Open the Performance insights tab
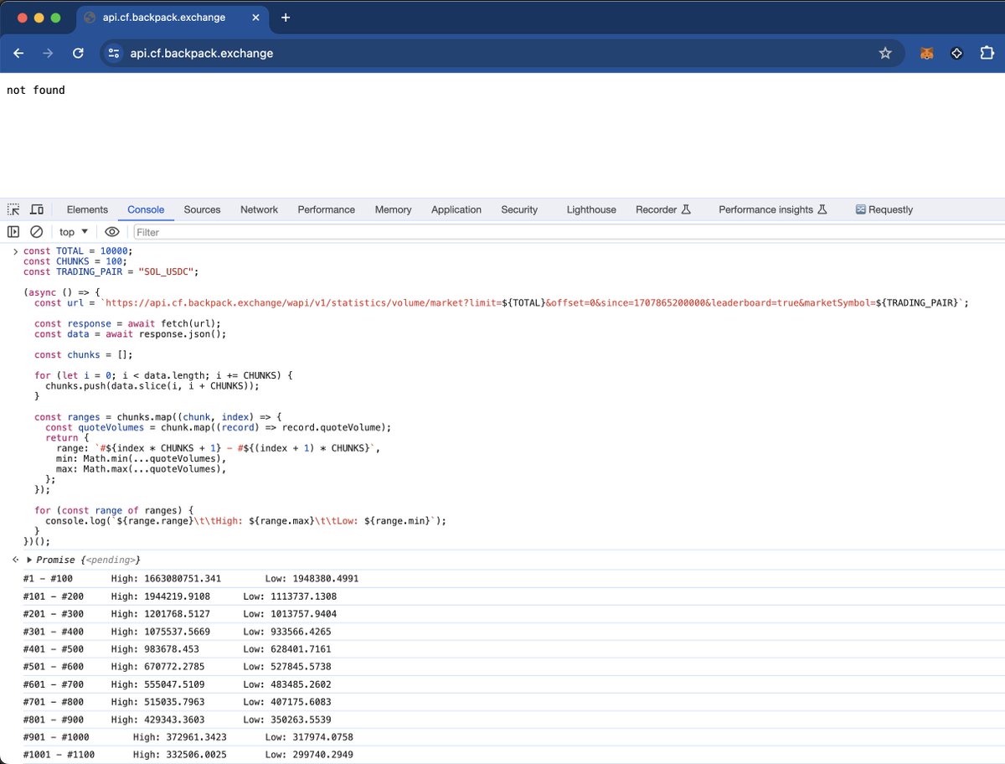1005x764 pixels. click(772, 209)
